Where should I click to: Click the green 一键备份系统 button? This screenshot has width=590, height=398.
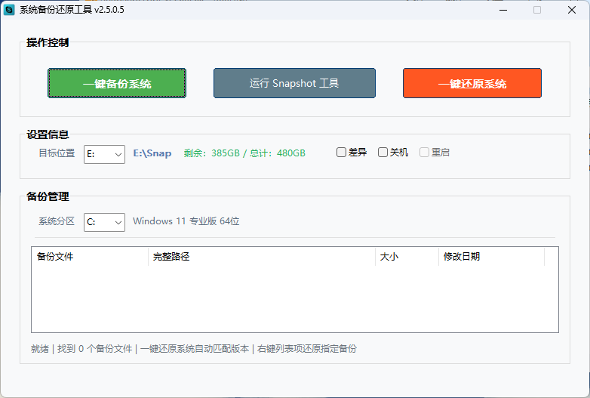117,83
